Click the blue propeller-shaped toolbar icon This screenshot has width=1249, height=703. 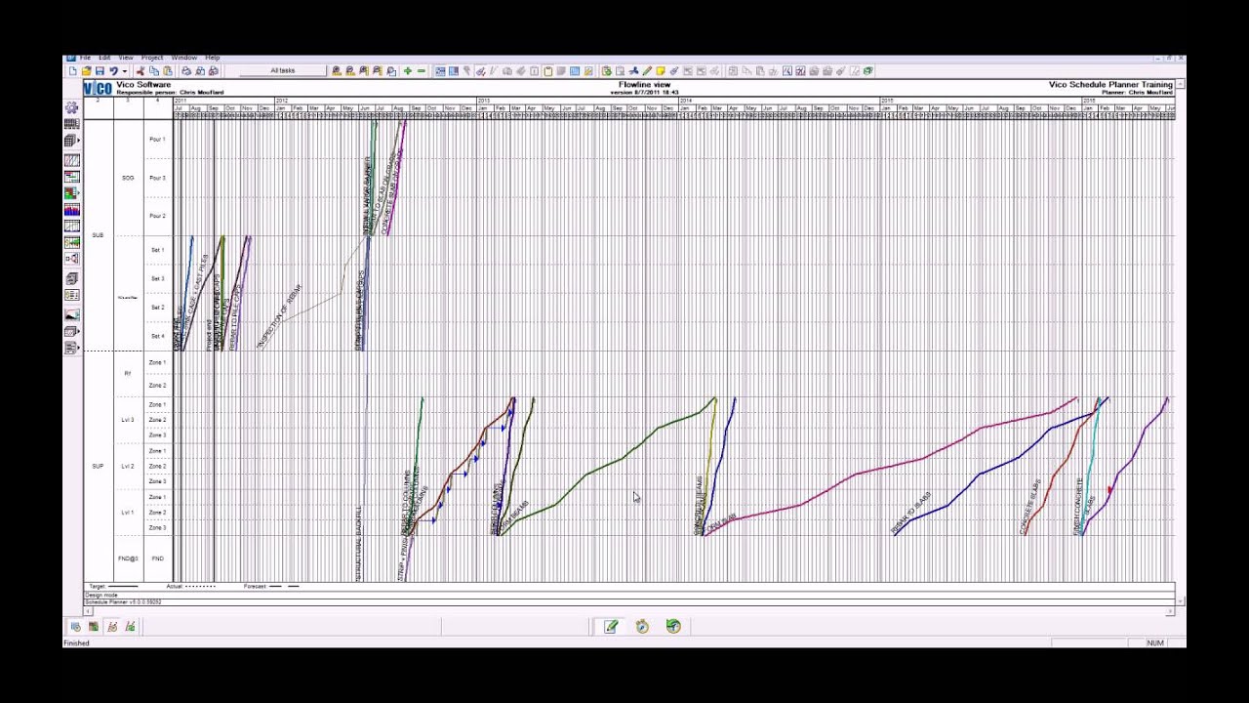coord(633,70)
